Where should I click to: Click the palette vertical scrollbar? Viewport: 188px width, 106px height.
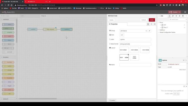coord(17,31)
